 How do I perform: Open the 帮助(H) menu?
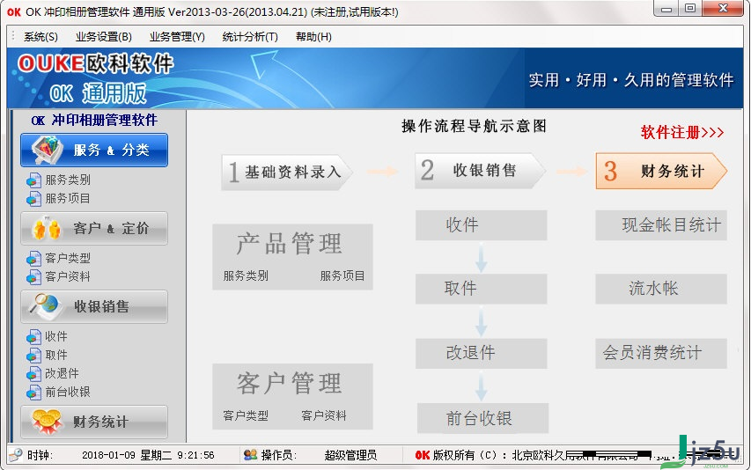pos(313,37)
